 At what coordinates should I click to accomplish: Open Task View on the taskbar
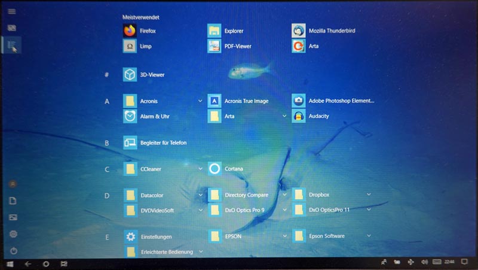64,263
